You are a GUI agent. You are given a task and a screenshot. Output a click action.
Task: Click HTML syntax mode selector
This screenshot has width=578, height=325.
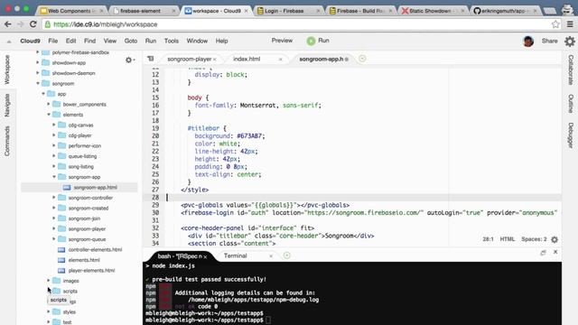[508, 239]
